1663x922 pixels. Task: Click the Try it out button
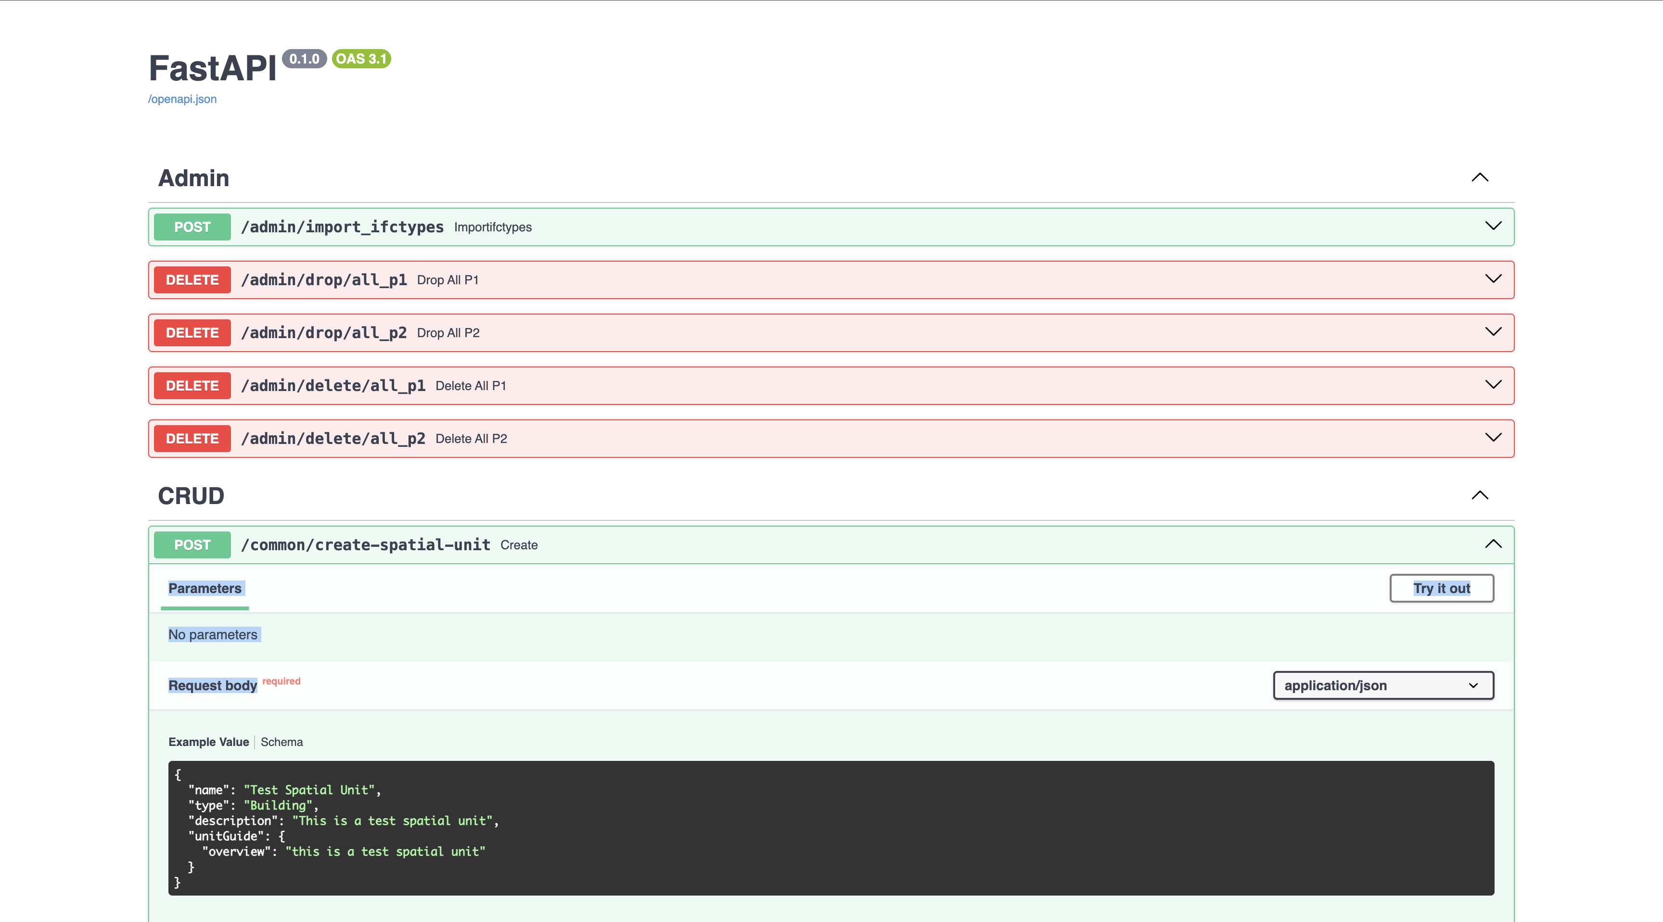pyautogui.click(x=1442, y=588)
